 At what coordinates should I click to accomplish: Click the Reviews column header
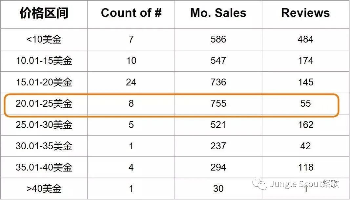coord(305,13)
